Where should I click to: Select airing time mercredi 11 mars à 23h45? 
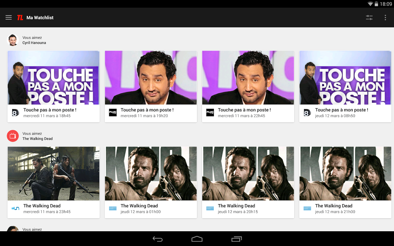(47, 212)
